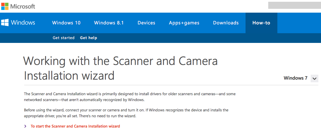Click the To start the Scanner and Camera Installation wizard link
The image size is (321, 134).
click(75, 126)
